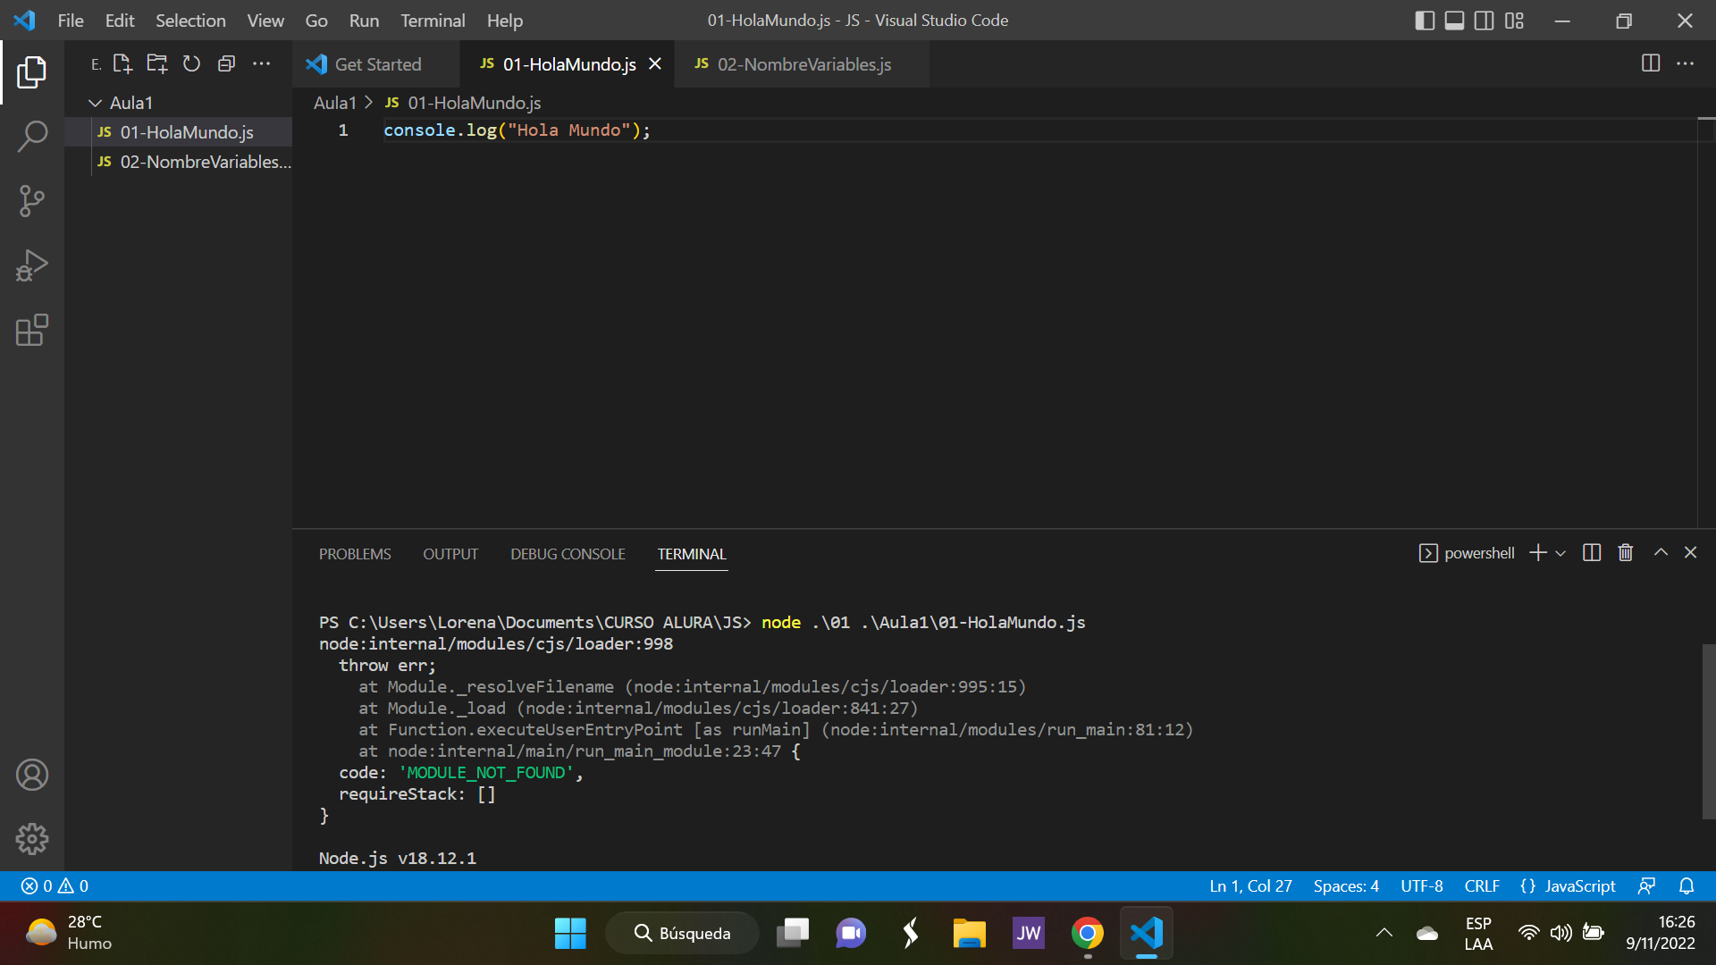Image resolution: width=1716 pixels, height=965 pixels.
Task: Open the Source Control view
Action: (32, 201)
